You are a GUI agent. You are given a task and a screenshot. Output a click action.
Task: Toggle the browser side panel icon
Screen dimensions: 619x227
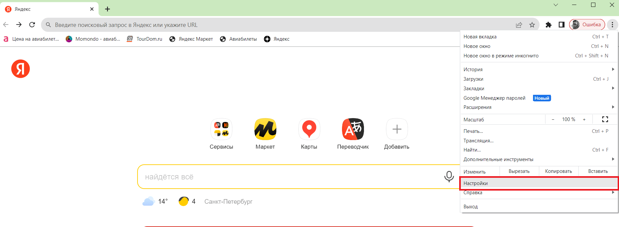[562, 25]
